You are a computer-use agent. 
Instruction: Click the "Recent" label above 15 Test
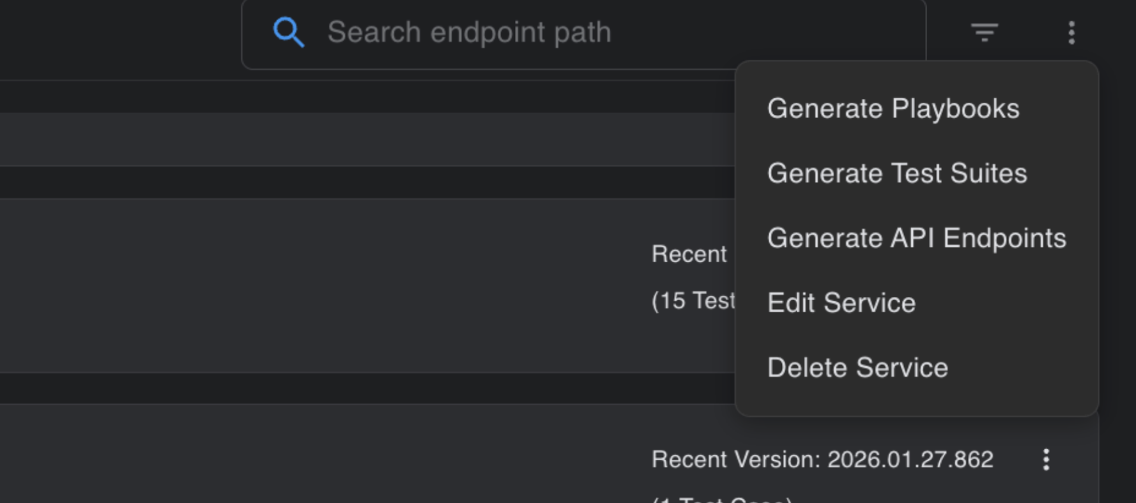coord(689,254)
